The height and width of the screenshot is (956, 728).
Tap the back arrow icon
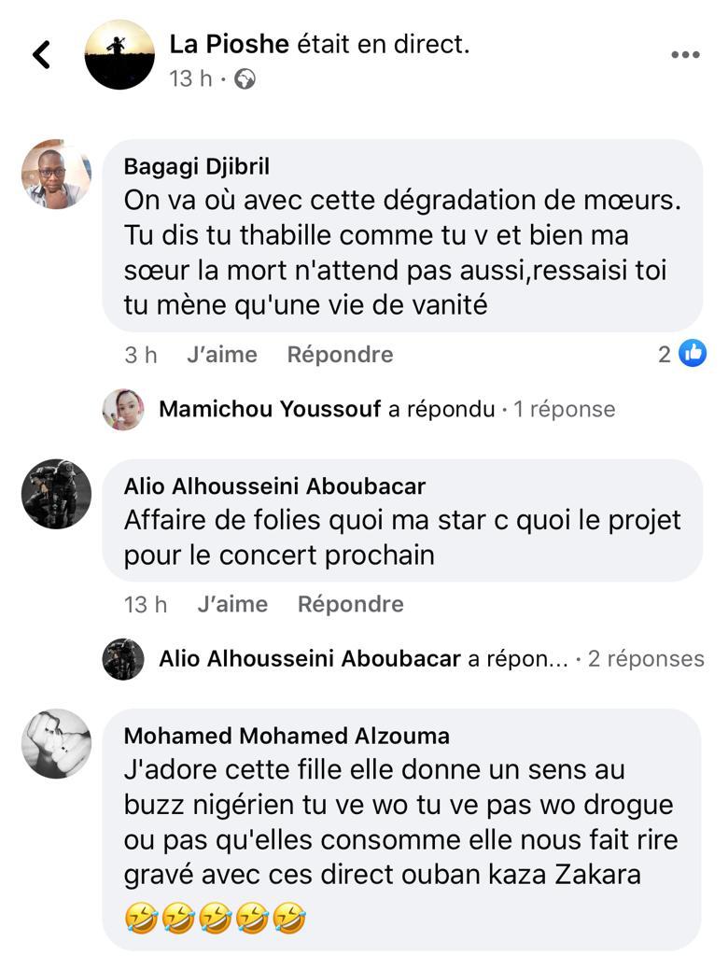pyautogui.click(x=41, y=55)
